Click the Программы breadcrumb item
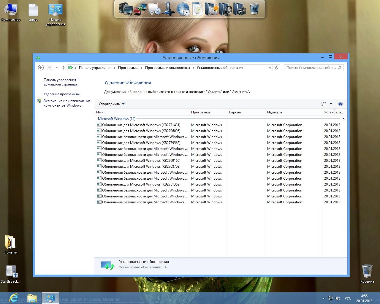 point(128,68)
